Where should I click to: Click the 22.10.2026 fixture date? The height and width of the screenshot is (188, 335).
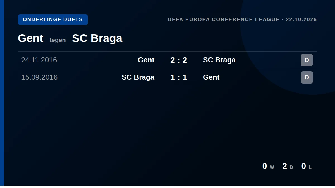coord(301,19)
